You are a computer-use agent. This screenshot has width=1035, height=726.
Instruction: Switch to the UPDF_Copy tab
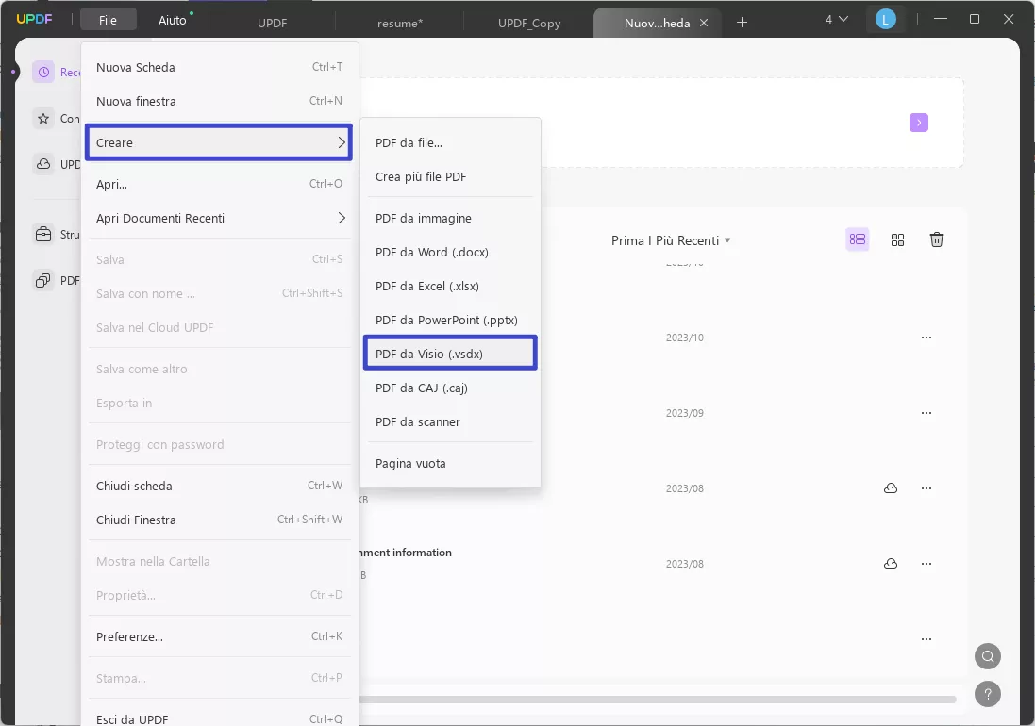(529, 23)
